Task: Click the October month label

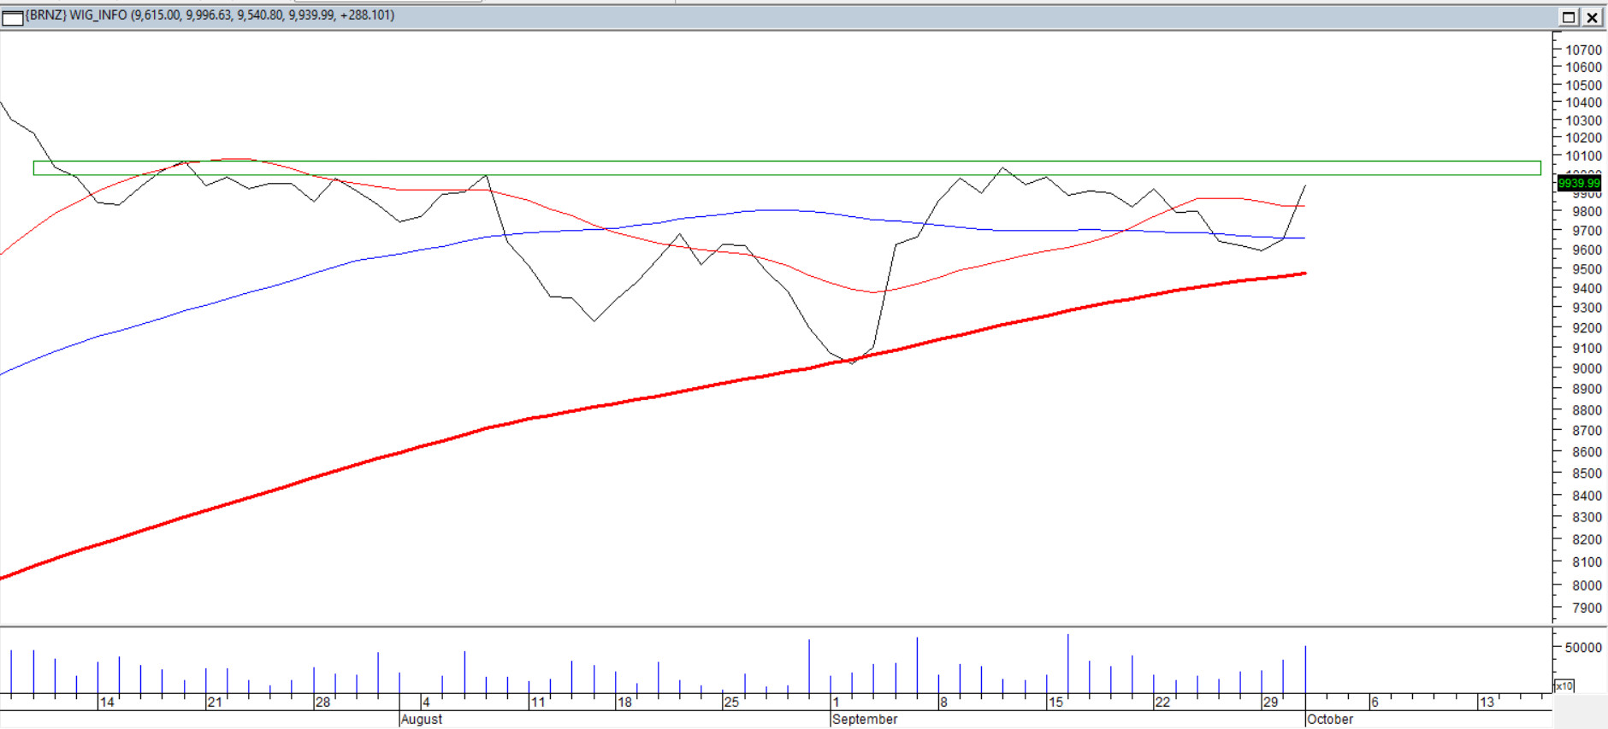Action: point(1330,720)
